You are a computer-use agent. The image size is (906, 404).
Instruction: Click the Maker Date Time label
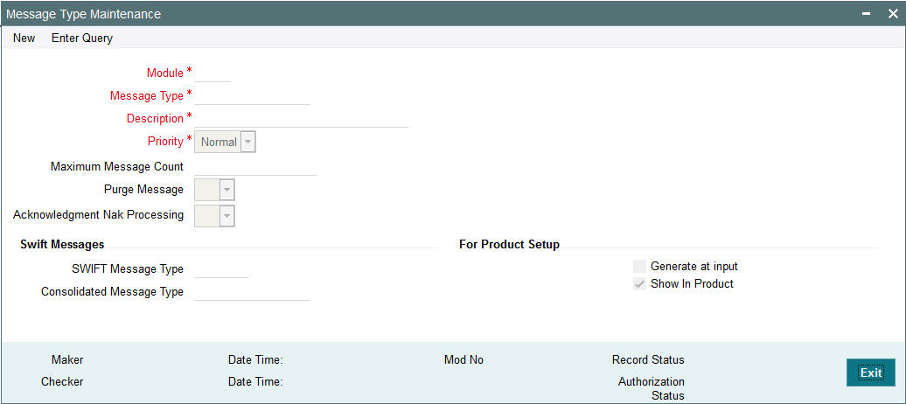(255, 360)
